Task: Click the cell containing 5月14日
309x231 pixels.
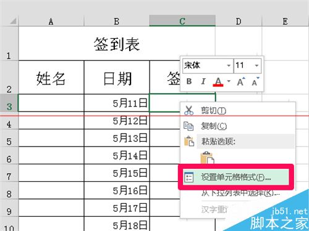Action: click(x=117, y=155)
